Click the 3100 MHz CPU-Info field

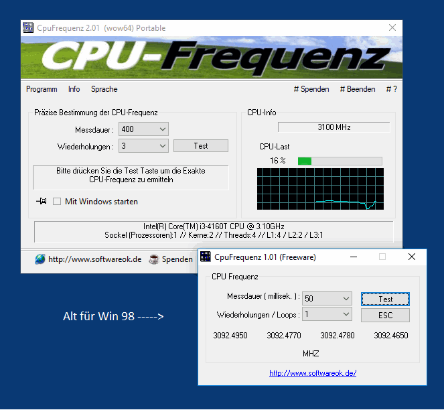click(334, 127)
